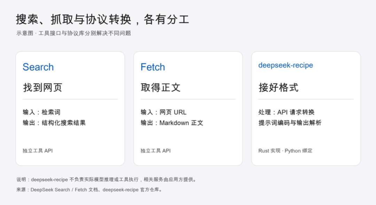
Task: Select the text 接好格式
Action: 279,87
